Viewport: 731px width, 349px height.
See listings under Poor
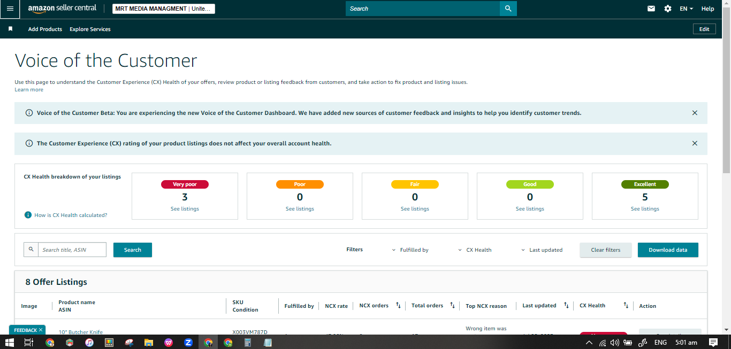(300, 208)
